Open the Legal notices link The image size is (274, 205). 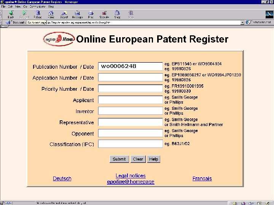(131, 175)
